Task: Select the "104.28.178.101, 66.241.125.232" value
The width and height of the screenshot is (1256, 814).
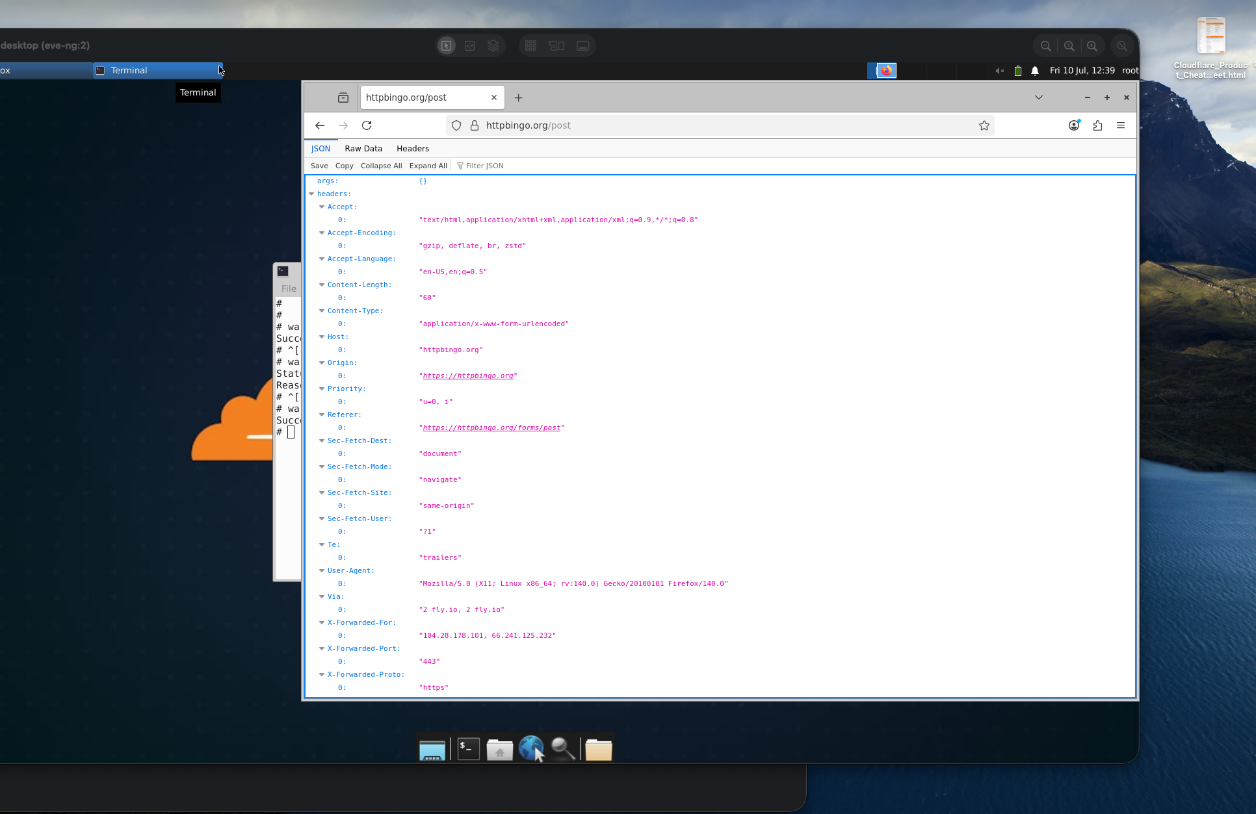Action: 488,635
